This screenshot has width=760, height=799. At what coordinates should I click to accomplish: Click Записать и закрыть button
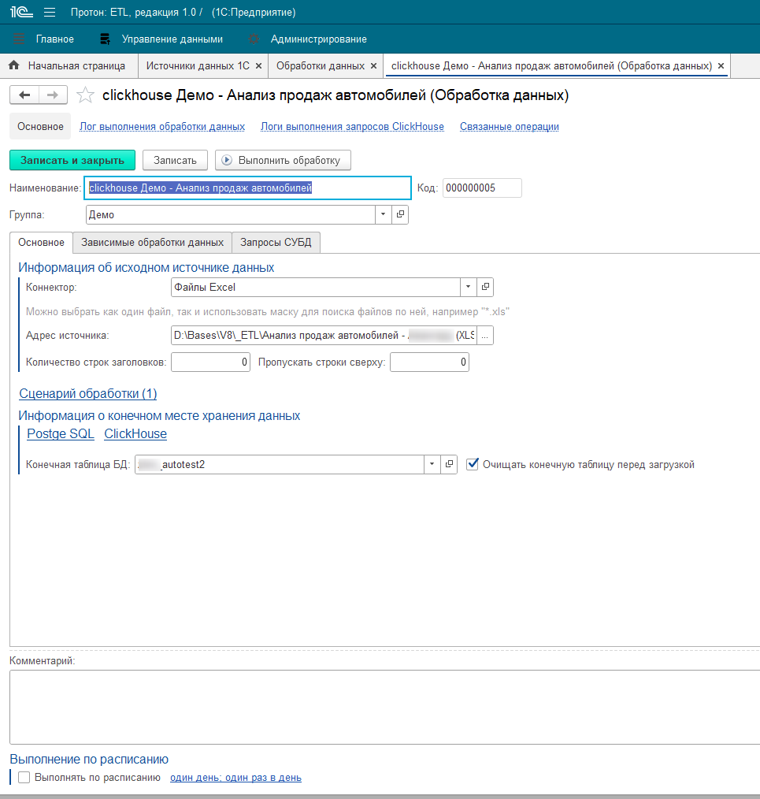pyautogui.click(x=72, y=160)
